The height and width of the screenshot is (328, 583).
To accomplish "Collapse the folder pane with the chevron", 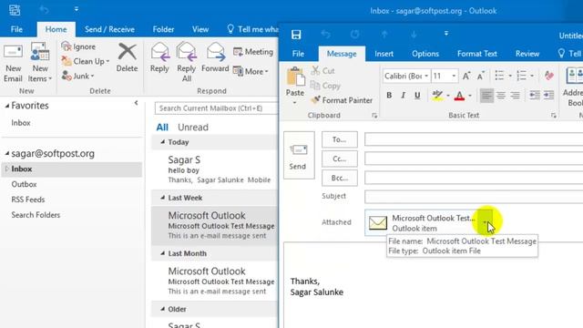I will click(x=136, y=103).
